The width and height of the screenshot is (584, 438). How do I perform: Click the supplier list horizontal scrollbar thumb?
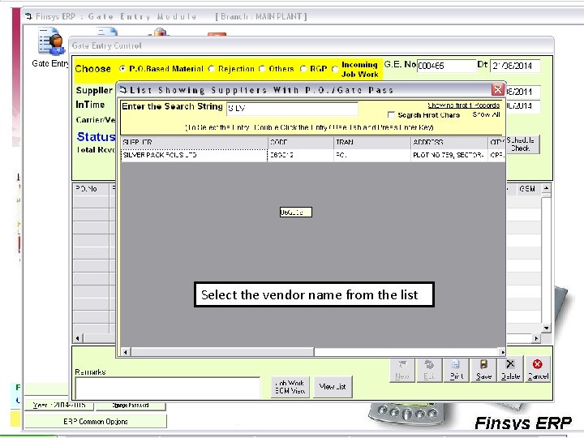tap(222, 352)
